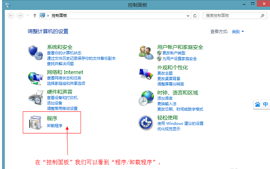Open the address bar history dropdown arrow

pos(188,16)
